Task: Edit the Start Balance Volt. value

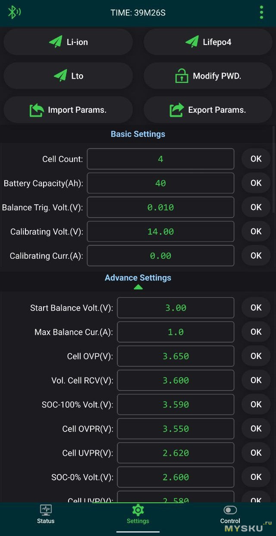Action: 176,308
